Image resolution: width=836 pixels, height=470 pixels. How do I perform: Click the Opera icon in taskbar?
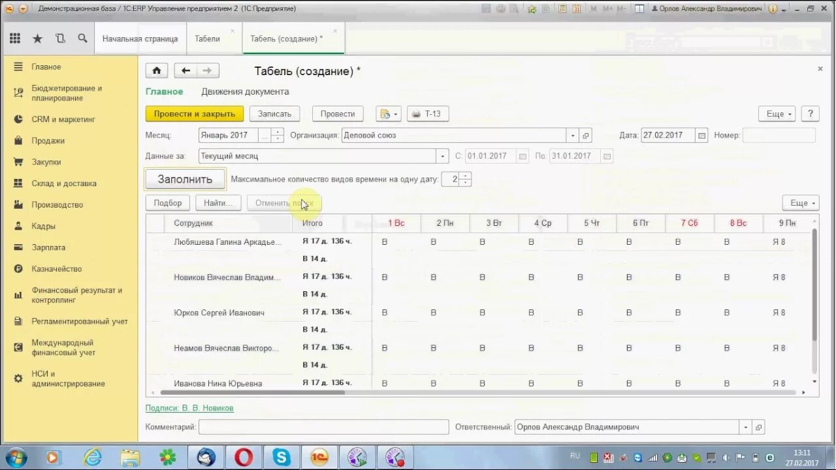(x=243, y=457)
